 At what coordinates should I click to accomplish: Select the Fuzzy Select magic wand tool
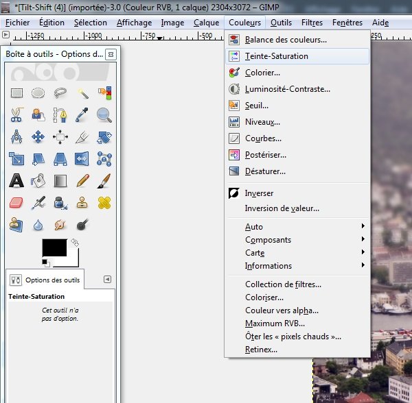click(82, 93)
